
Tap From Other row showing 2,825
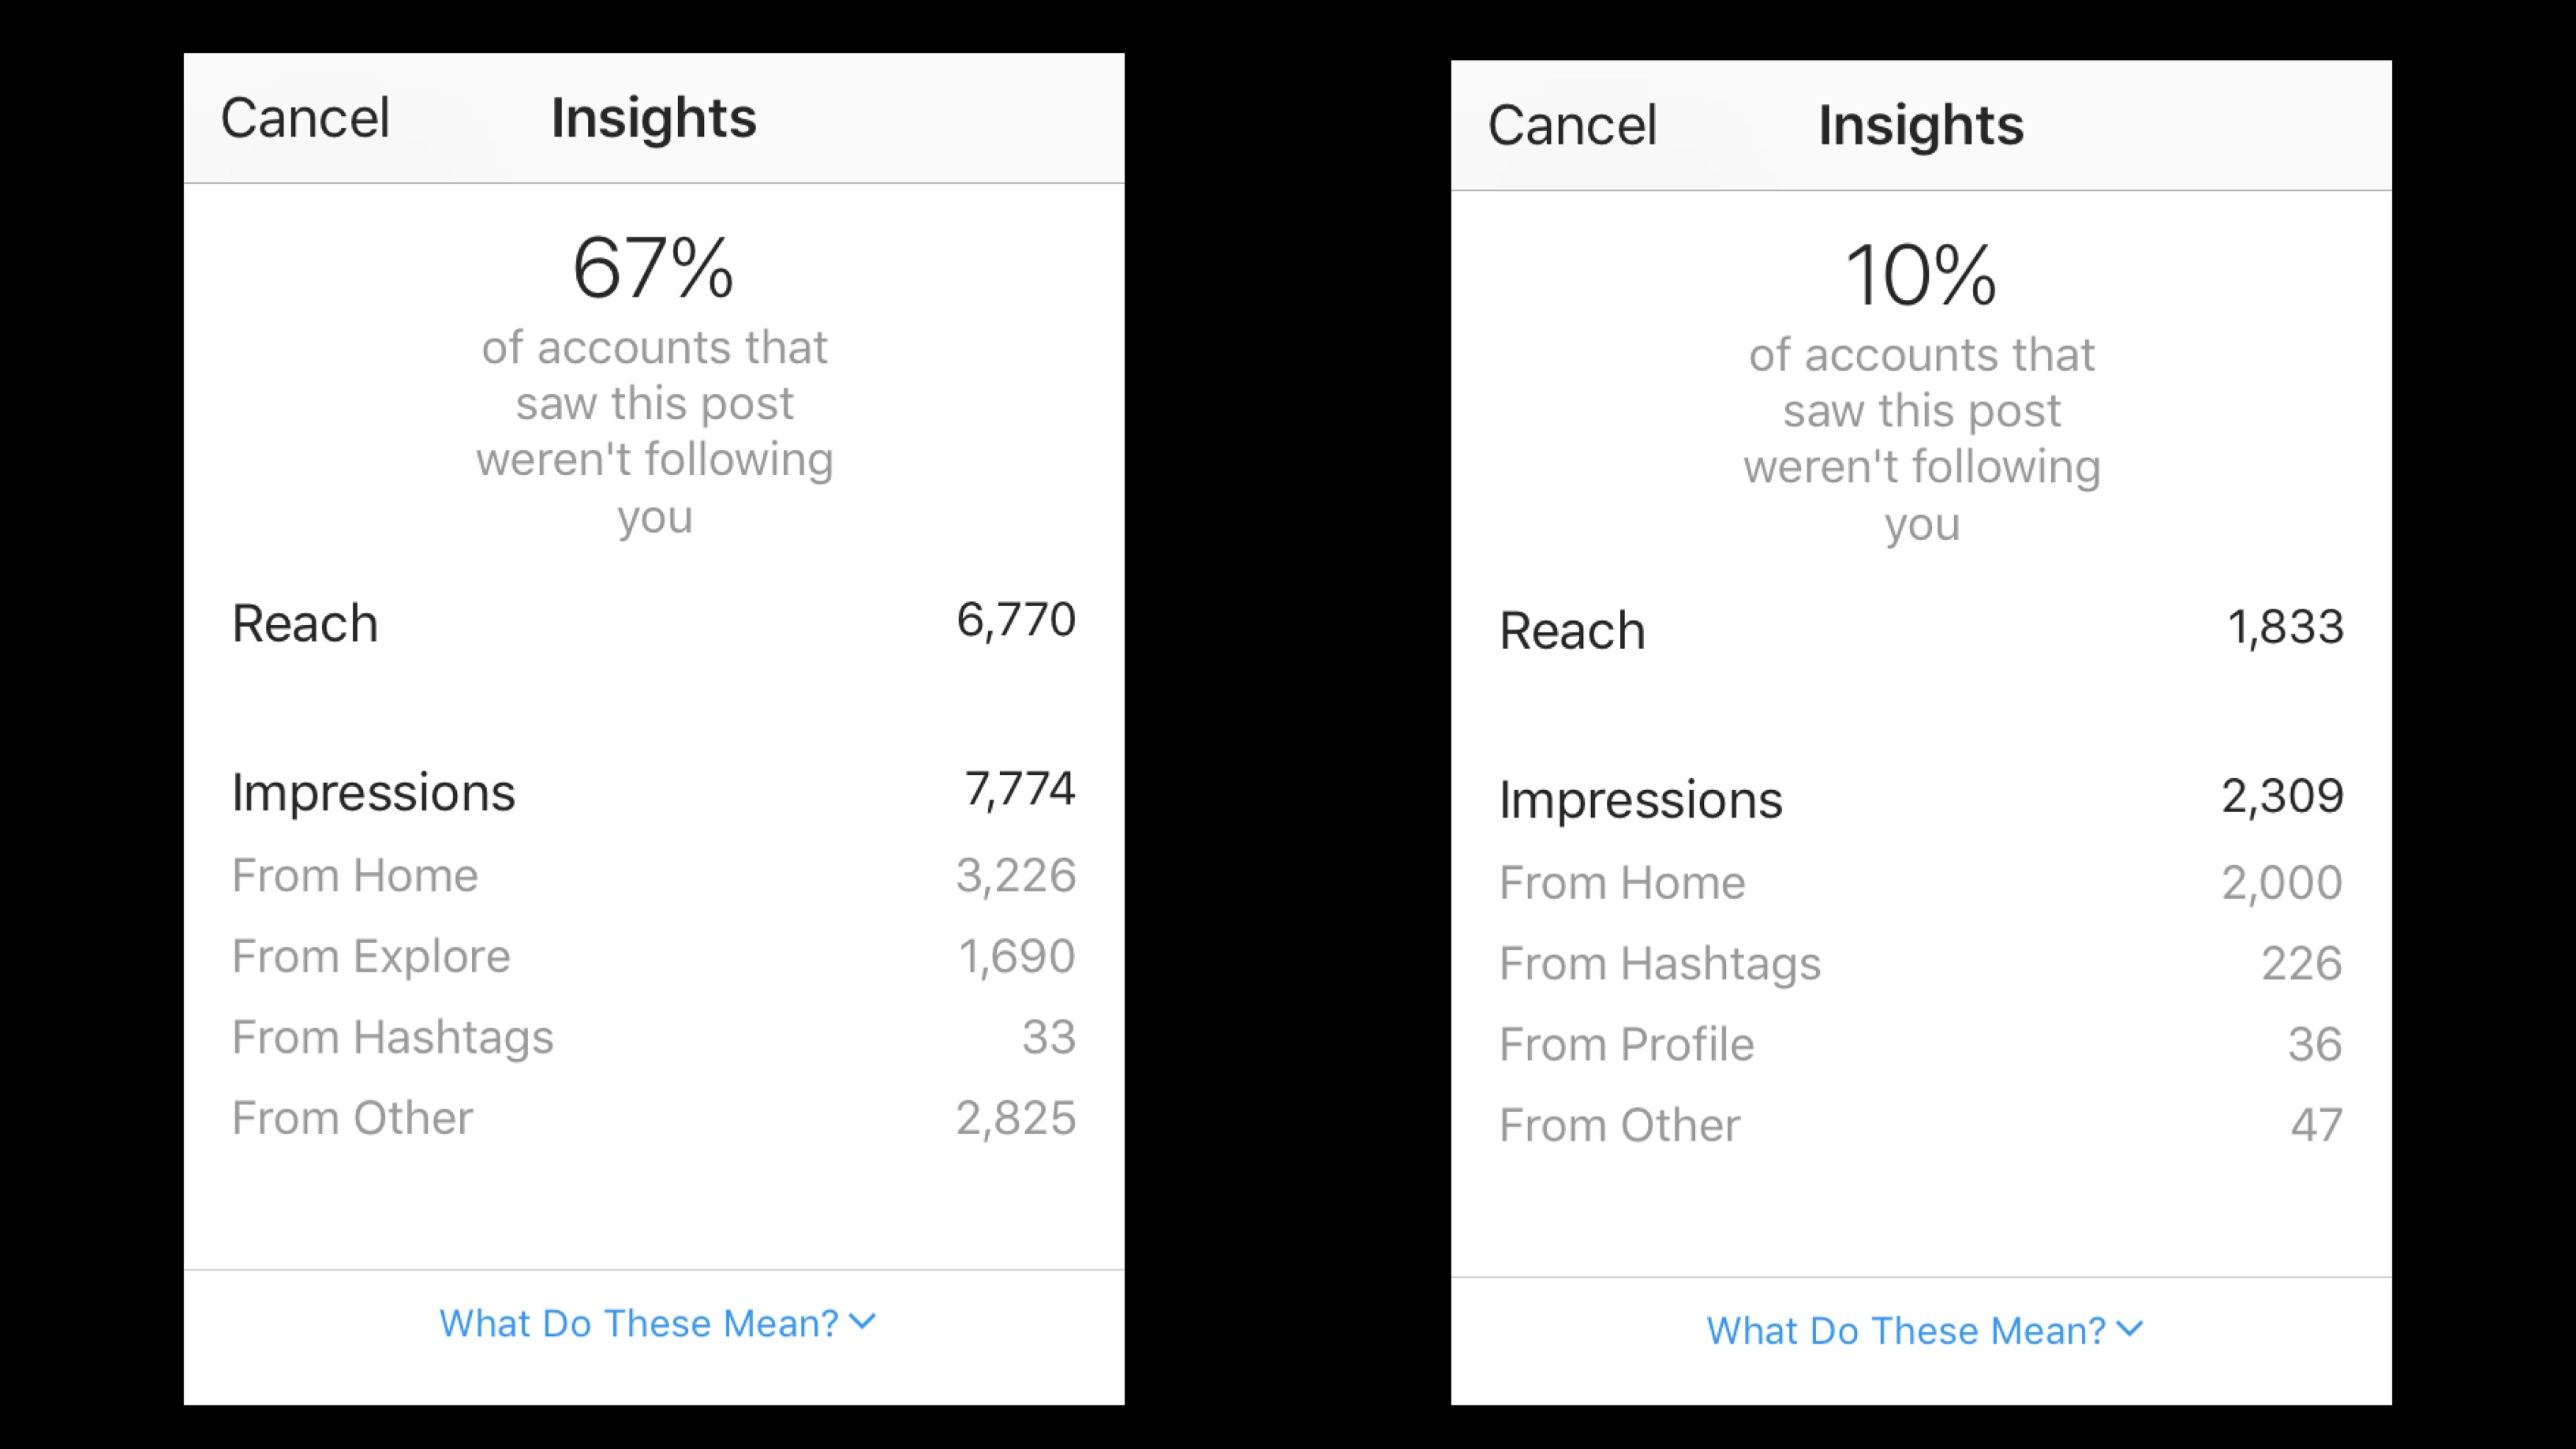654,1118
